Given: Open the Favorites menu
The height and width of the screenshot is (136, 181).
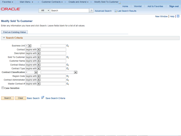Looking at the screenshot, I should (x=8, y=2).
